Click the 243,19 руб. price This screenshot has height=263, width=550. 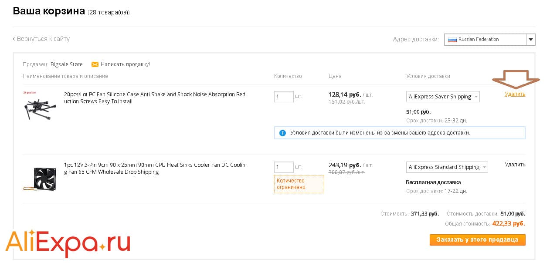coord(345,165)
